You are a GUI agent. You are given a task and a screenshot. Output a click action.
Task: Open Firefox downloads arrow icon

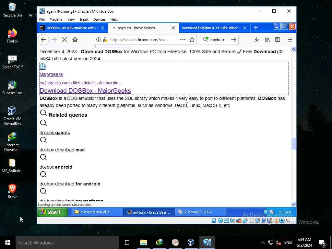[x=256, y=40]
